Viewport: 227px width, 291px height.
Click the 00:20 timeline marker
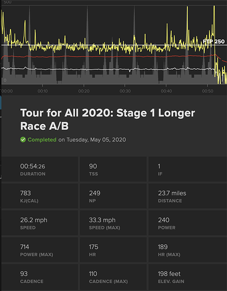pos(84,91)
